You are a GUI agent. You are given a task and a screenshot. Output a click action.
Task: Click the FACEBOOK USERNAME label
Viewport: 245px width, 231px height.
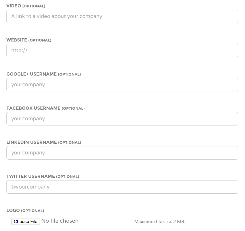pos(33,108)
